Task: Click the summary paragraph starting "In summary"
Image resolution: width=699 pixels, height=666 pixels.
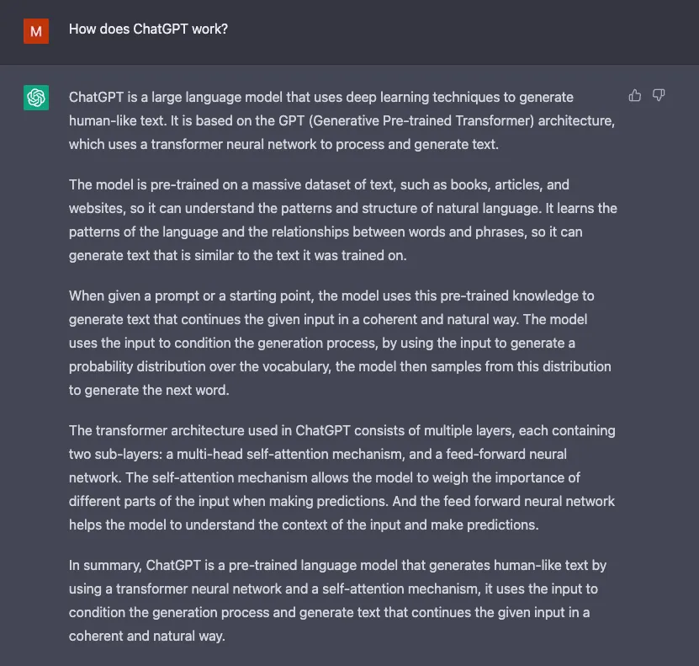Action: pos(336,600)
